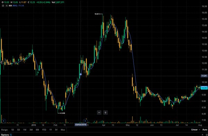Select the 1D range
Viewport: 208px width, 136px height.
(x=12, y=130)
